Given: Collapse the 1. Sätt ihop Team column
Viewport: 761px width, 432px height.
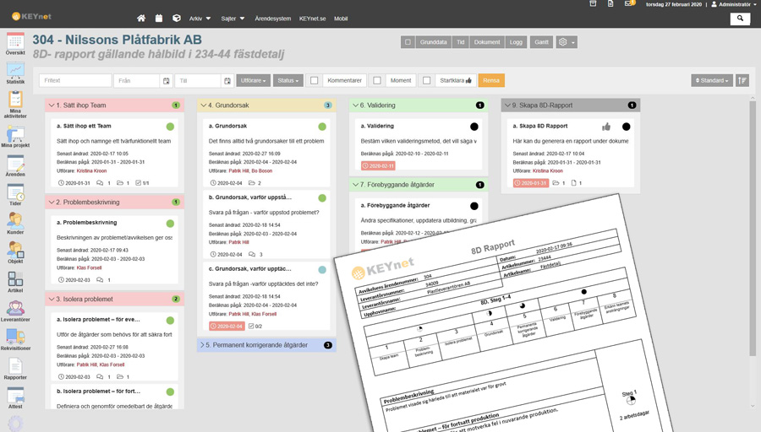Looking at the screenshot, I should (x=52, y=105).
